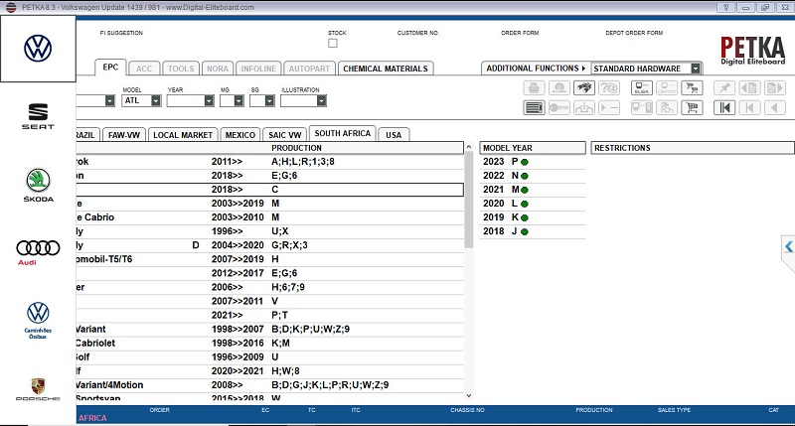Click the ELSA workstation icon

[641, 87]
